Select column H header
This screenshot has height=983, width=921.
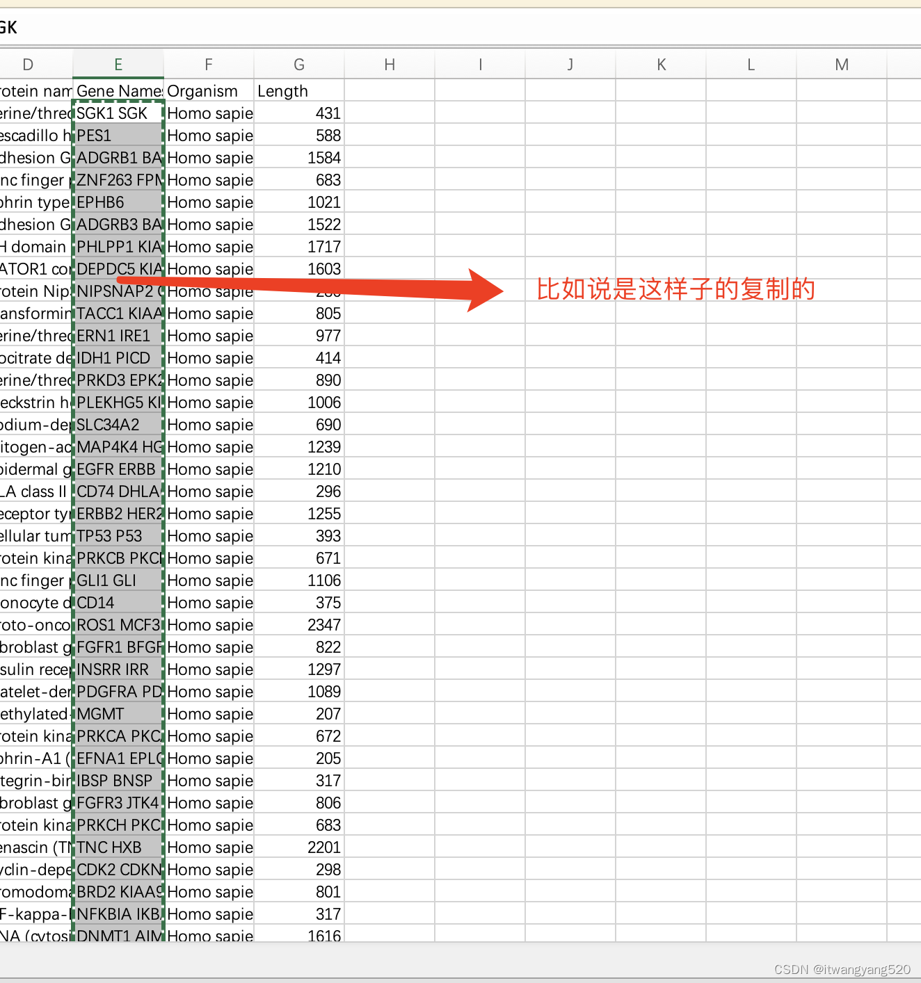pyautogui.click(x=390, y=65)
